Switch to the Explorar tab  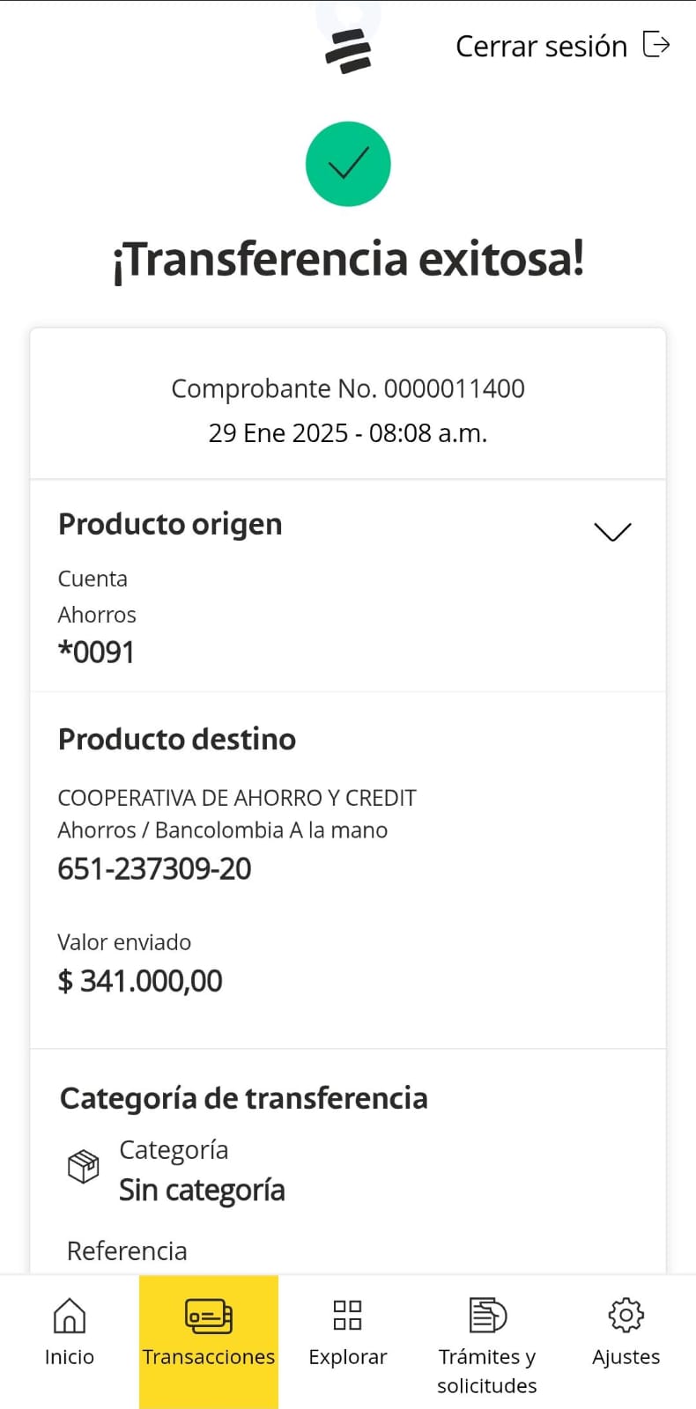click(x=347, y=1356)
